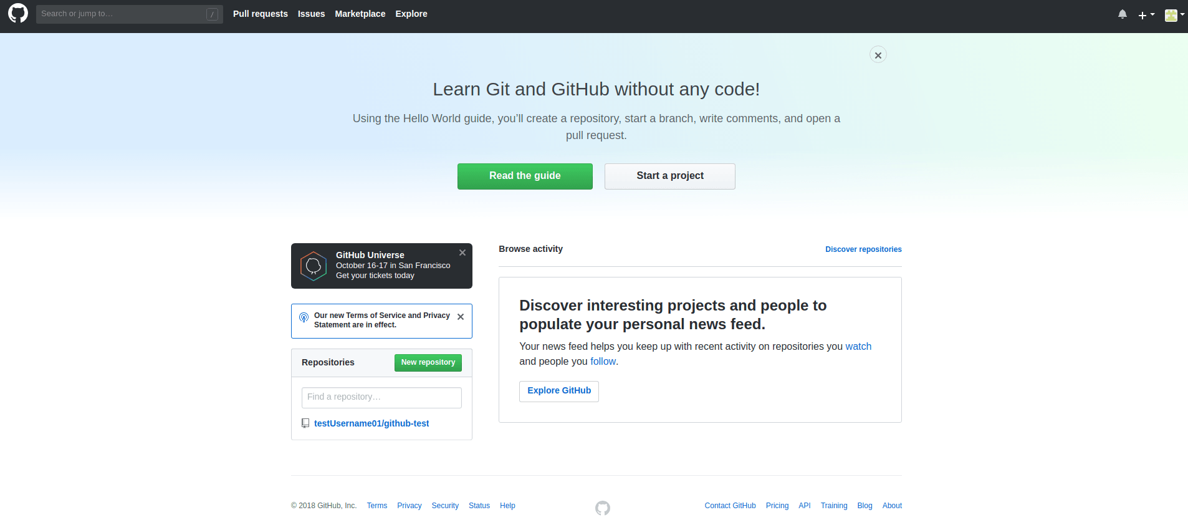Click the Repositories panel heading

coord(328,362)
